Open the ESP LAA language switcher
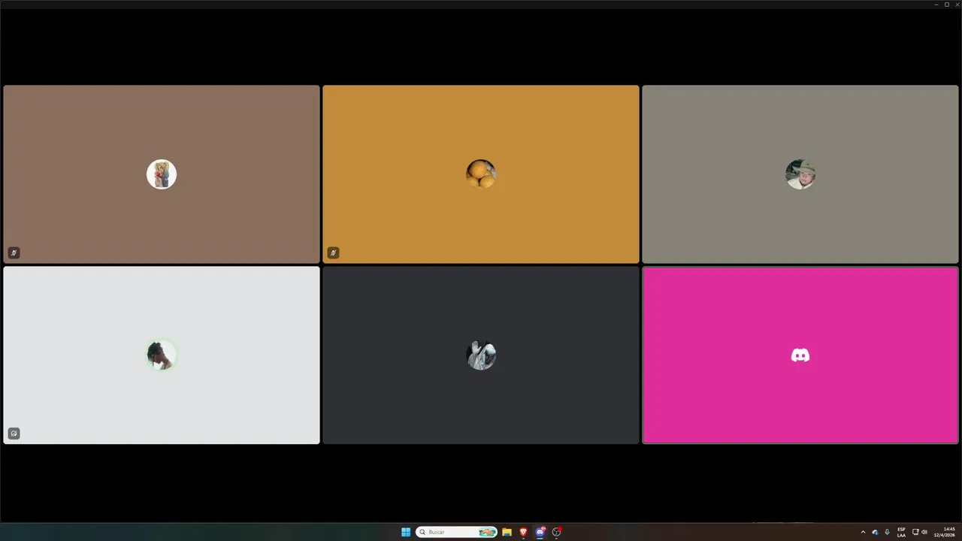 901,532
